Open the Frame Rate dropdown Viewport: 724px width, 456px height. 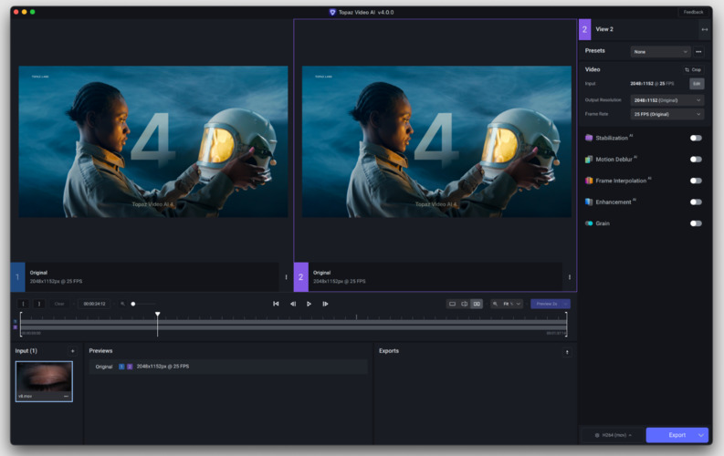click(667, 114)
